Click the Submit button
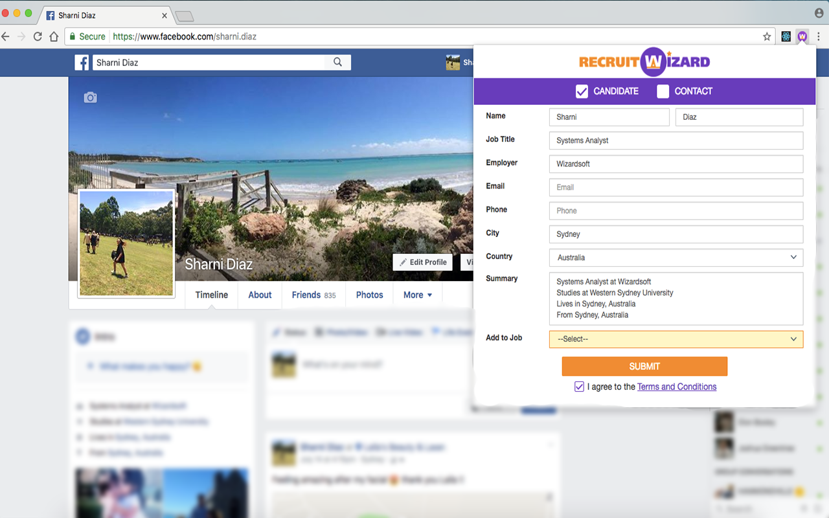 [644, 366]
